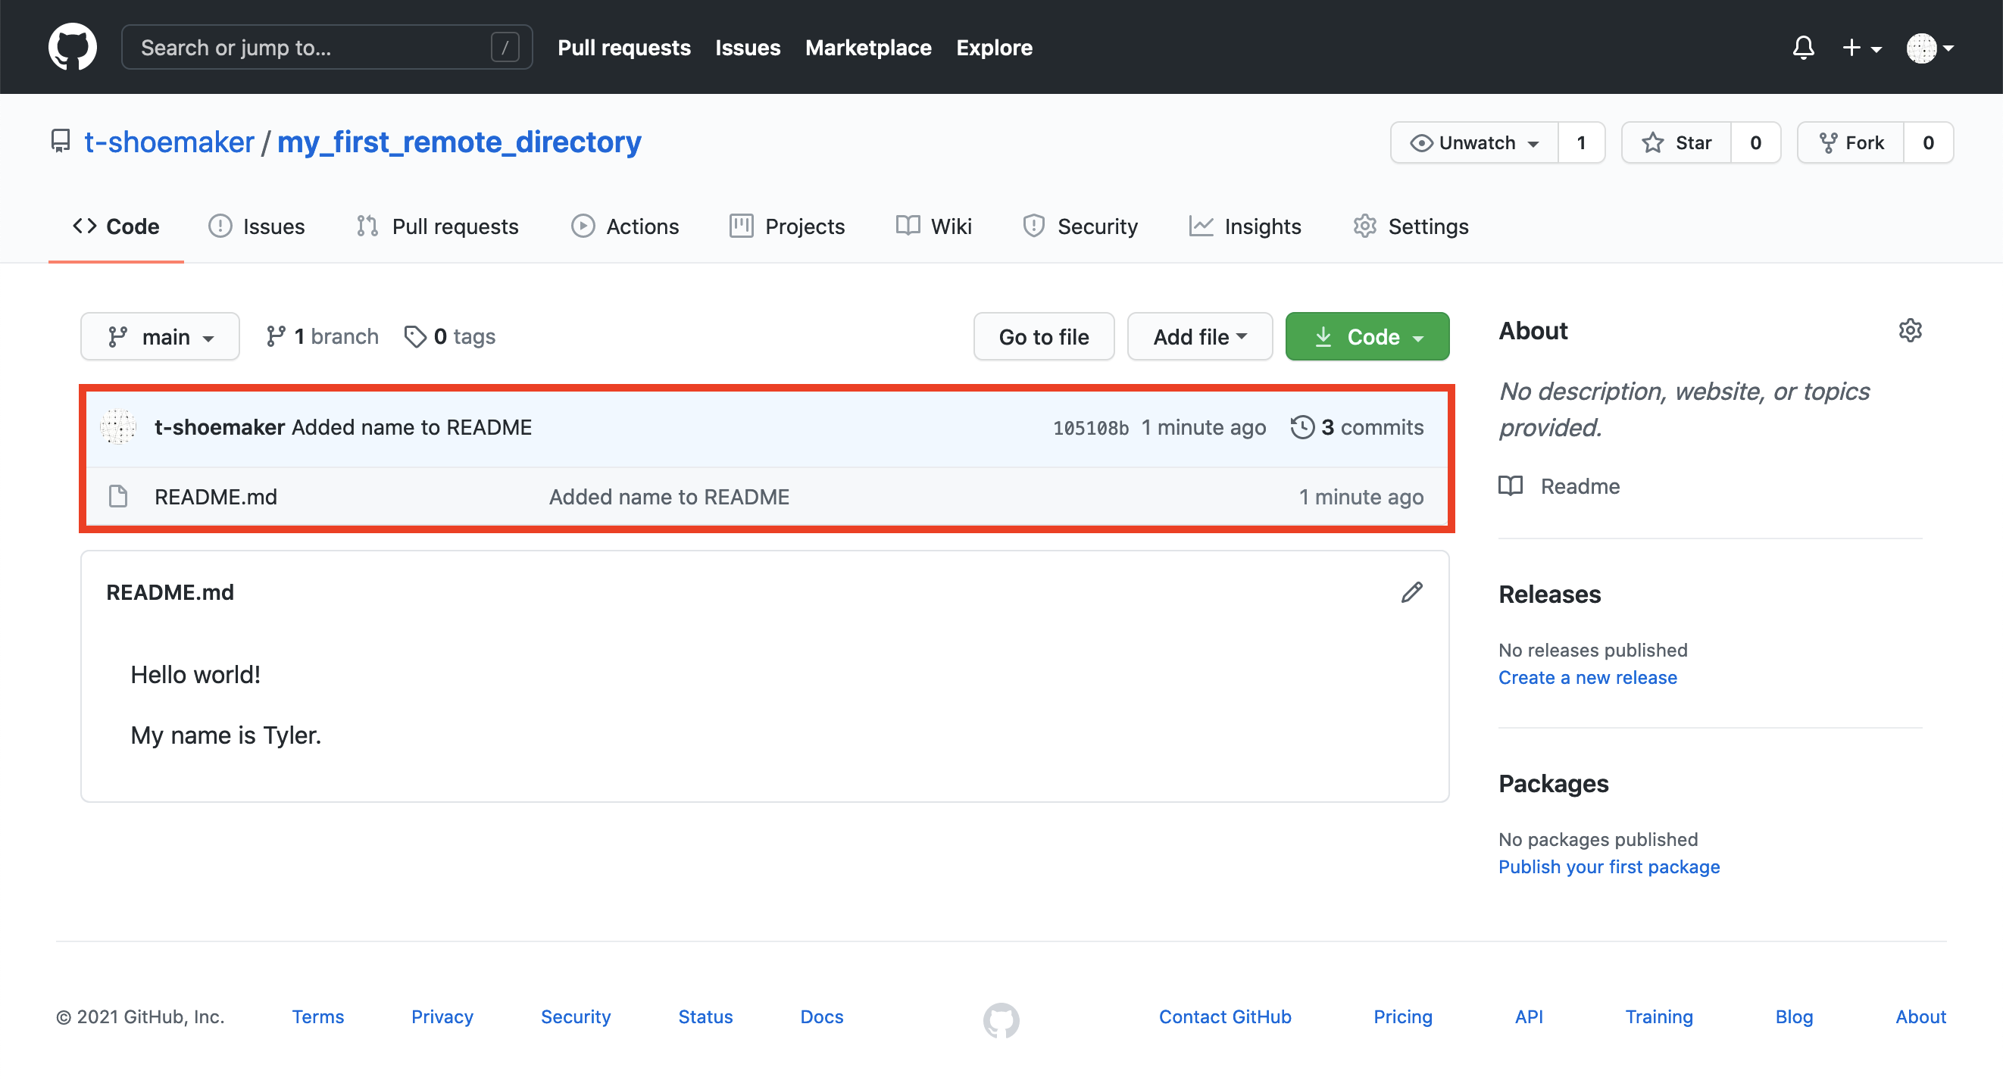
Task: Edit README with the pencil icon
Action: pos(1412,592)
